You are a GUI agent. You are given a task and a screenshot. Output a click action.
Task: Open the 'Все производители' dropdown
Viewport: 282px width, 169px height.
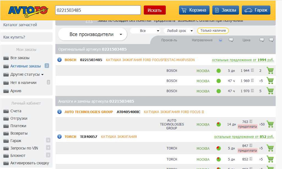[93, 35]
